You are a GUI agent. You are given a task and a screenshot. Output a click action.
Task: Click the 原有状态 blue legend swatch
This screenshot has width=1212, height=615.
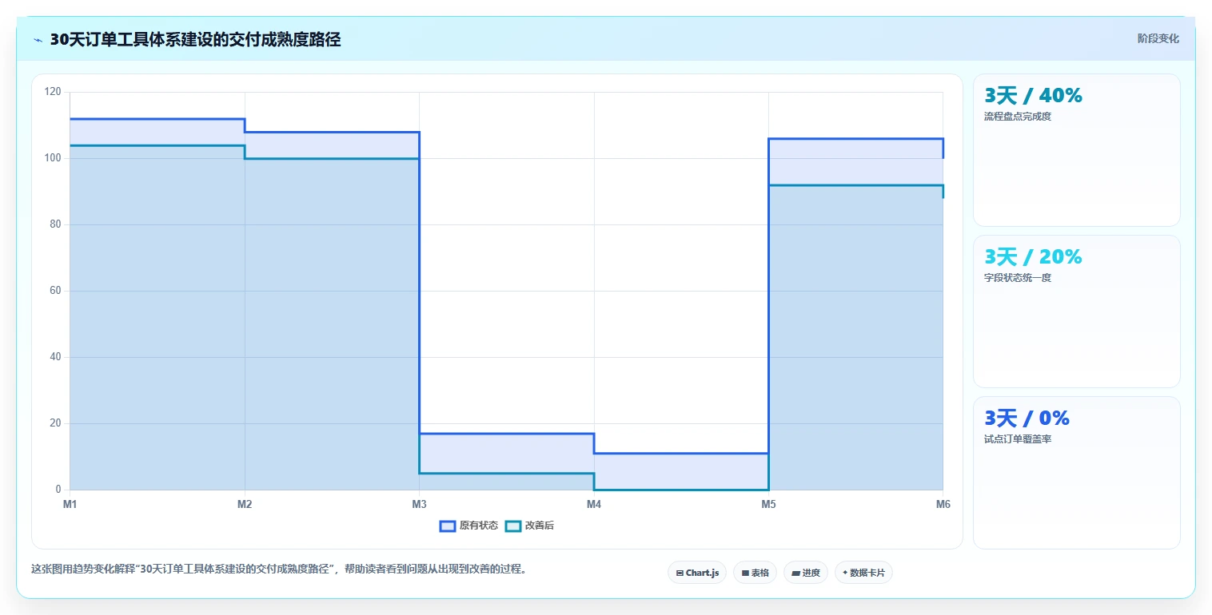[448, 526]
